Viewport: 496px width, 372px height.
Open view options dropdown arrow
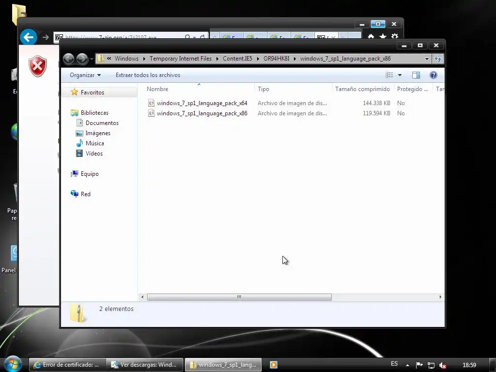(x=400, y=75)
